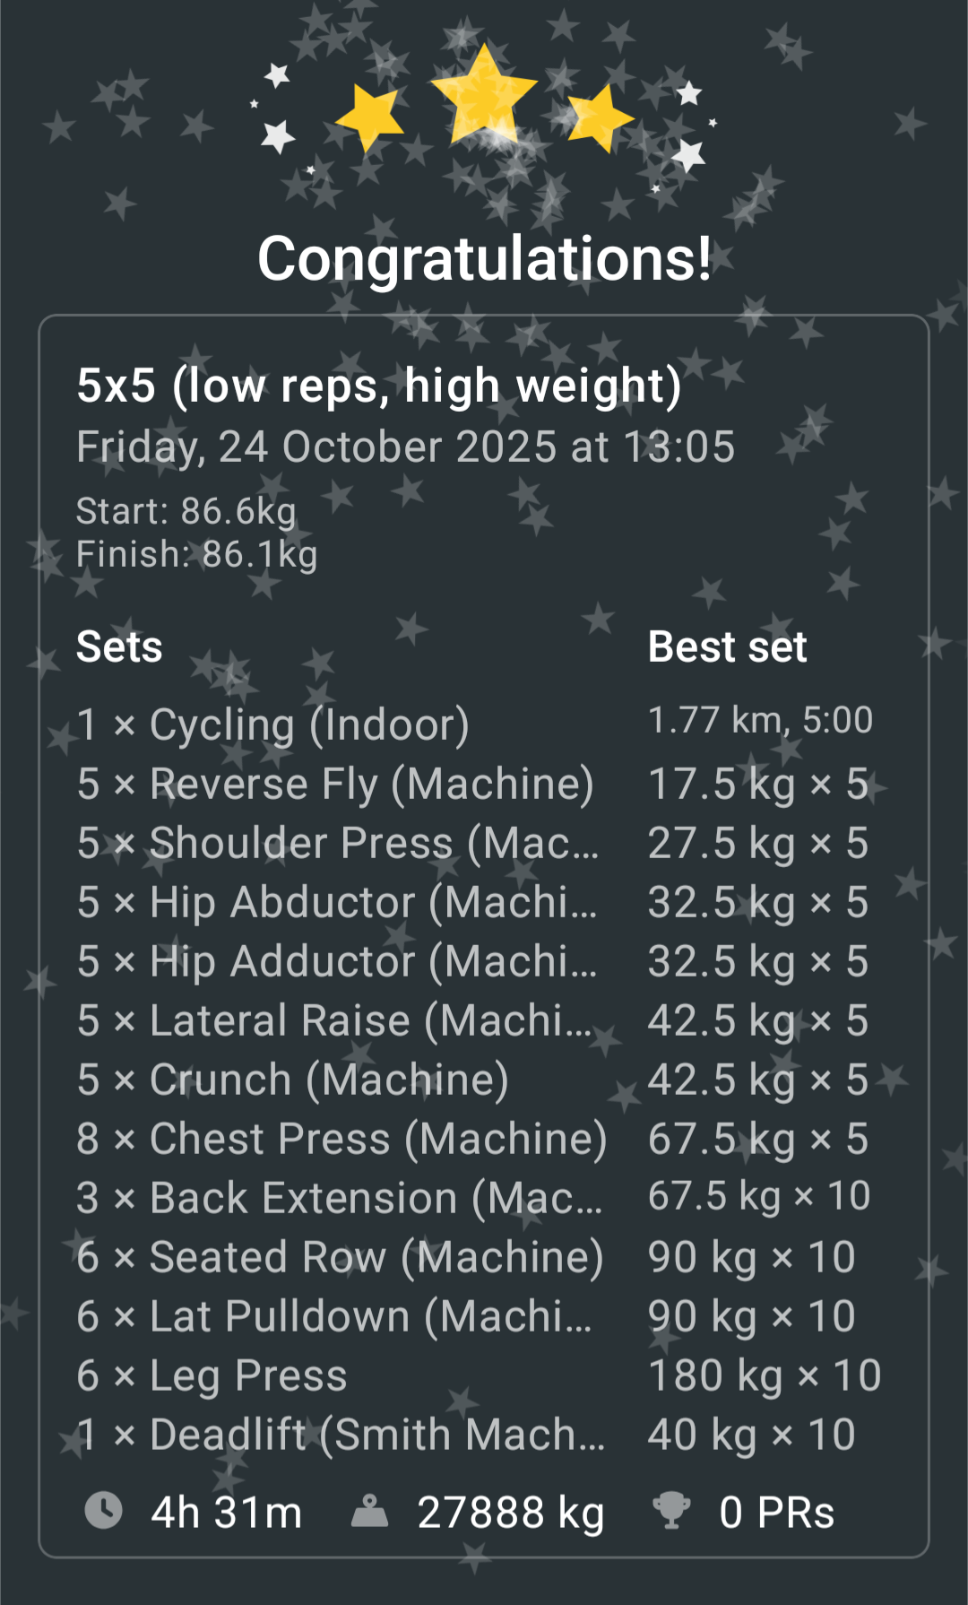Tap the 27888 kg total volume
This screenshot has width=968, height=1605.
(x=511, y=1513)
